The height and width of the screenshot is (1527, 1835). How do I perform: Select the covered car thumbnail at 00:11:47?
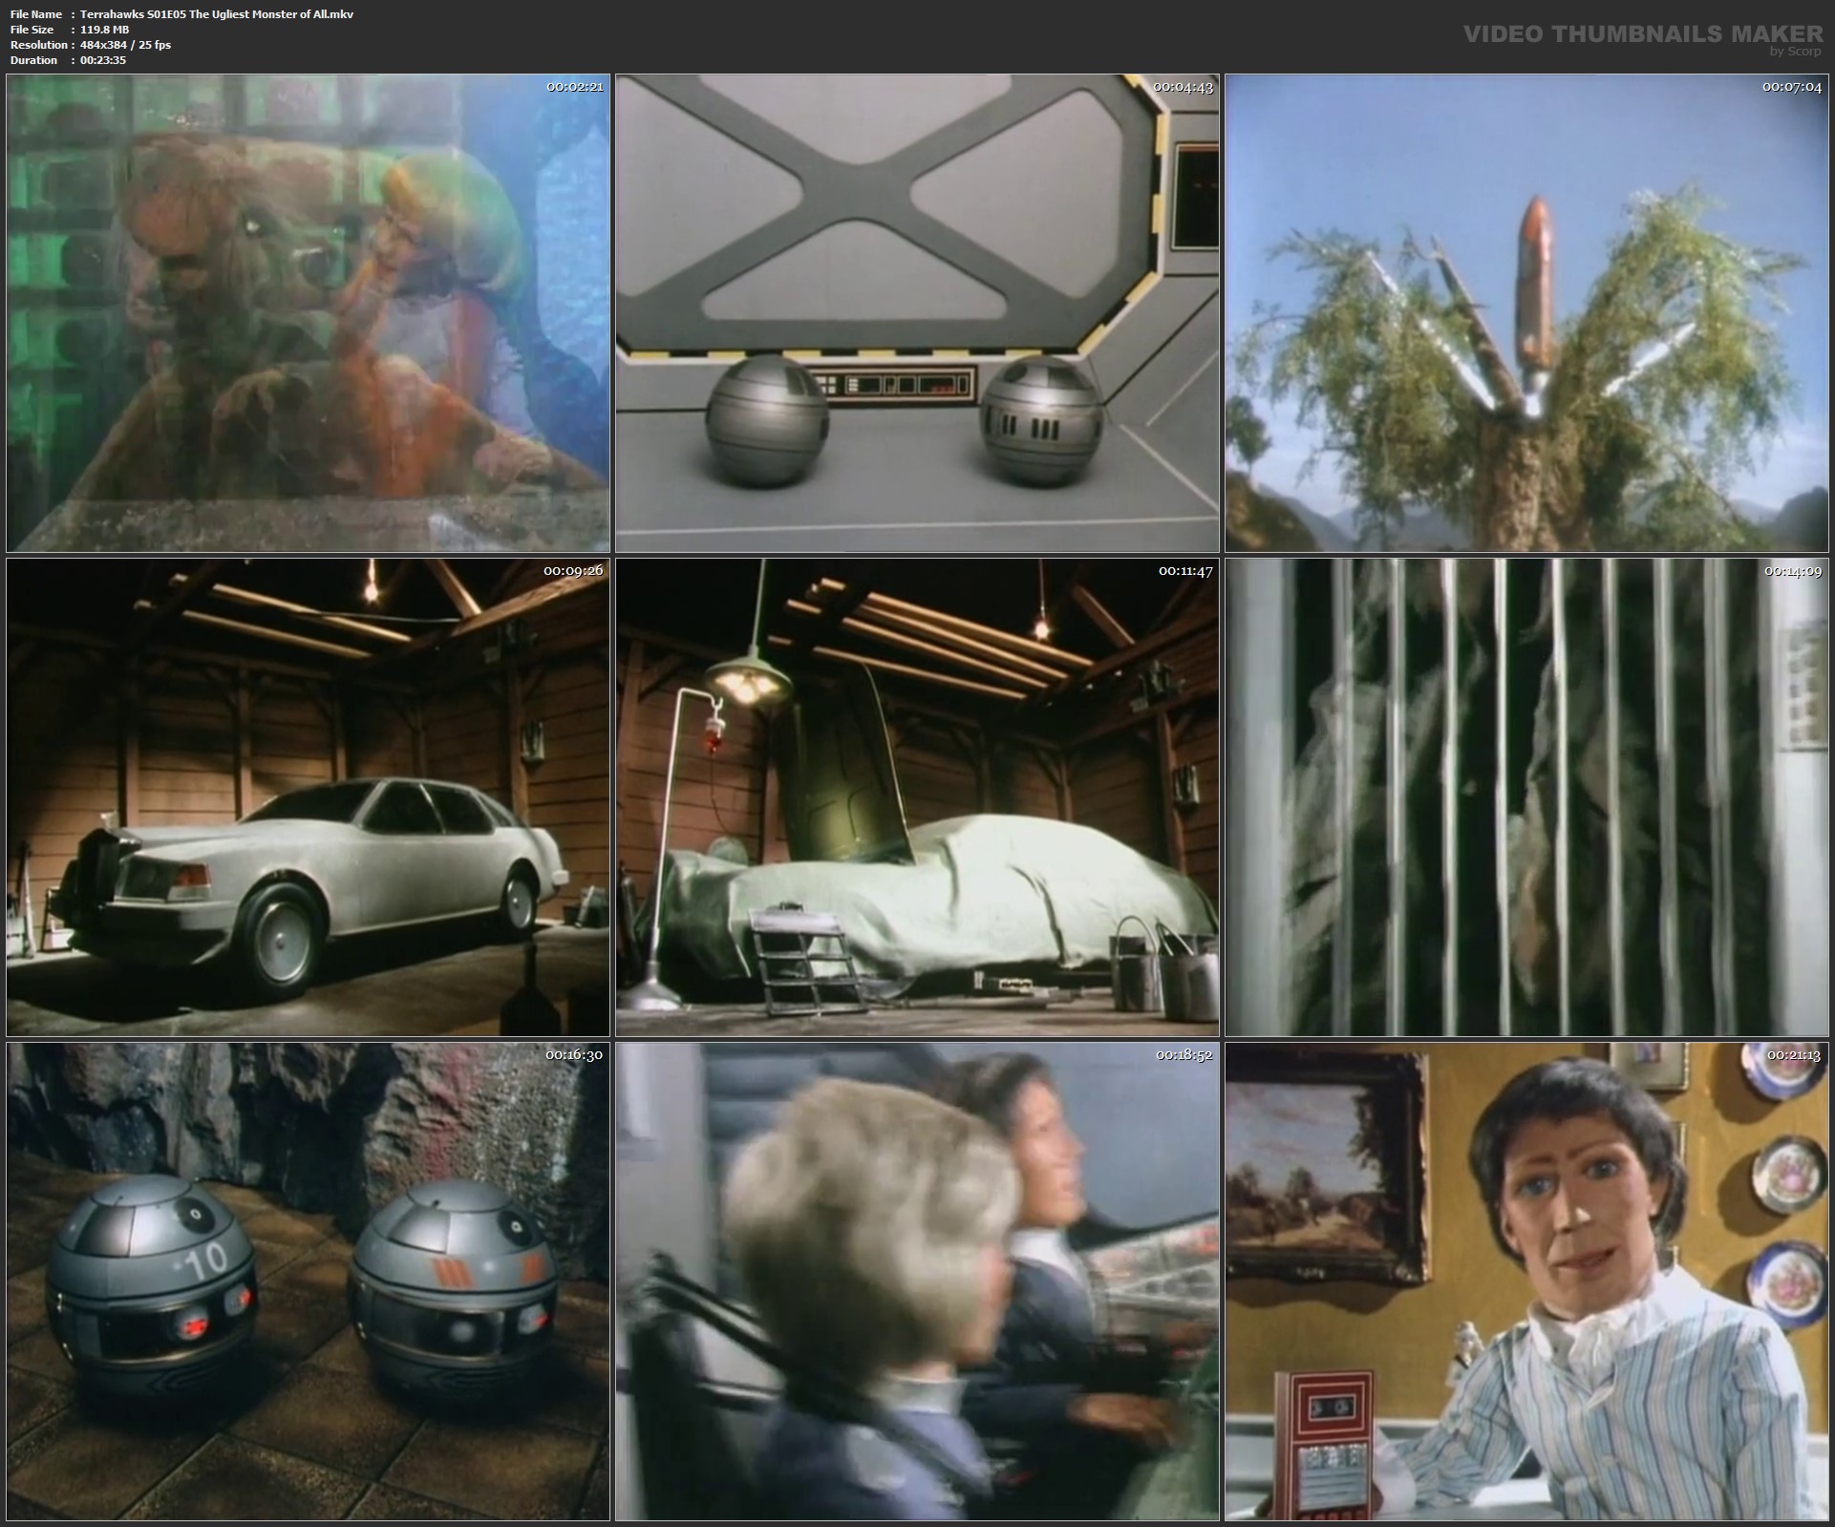pyautogui.click(x=917, y=797)
